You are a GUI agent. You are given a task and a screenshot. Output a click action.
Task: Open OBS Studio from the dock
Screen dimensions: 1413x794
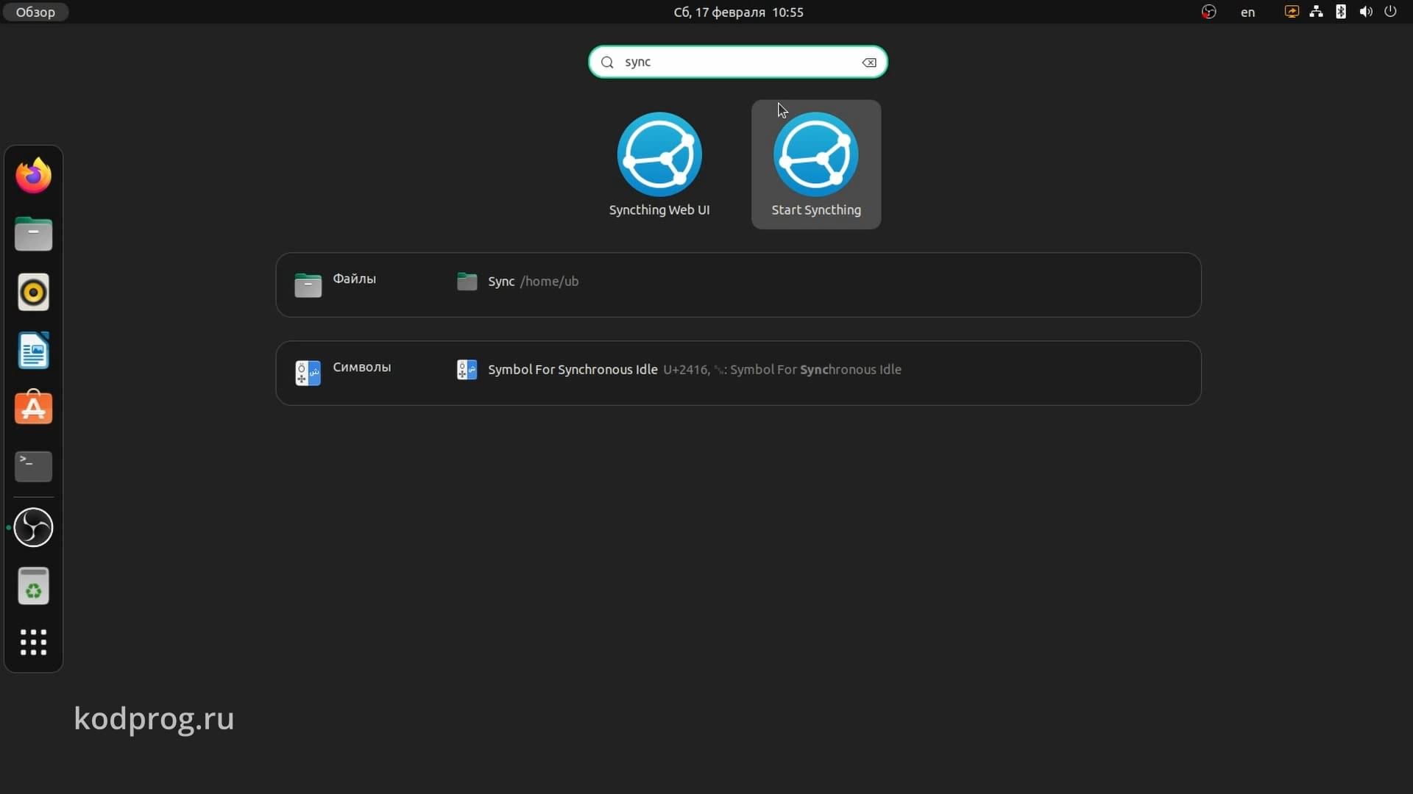point(33,528)
